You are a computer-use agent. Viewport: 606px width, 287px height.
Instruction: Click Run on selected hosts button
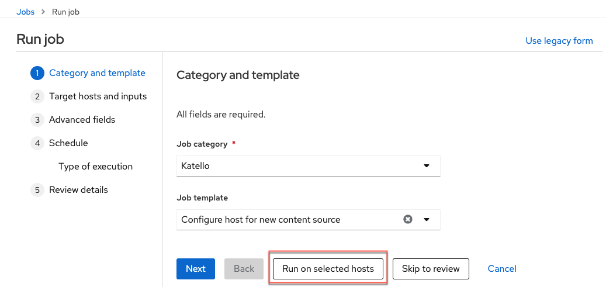pyautogui.click(x=328, y=269)
